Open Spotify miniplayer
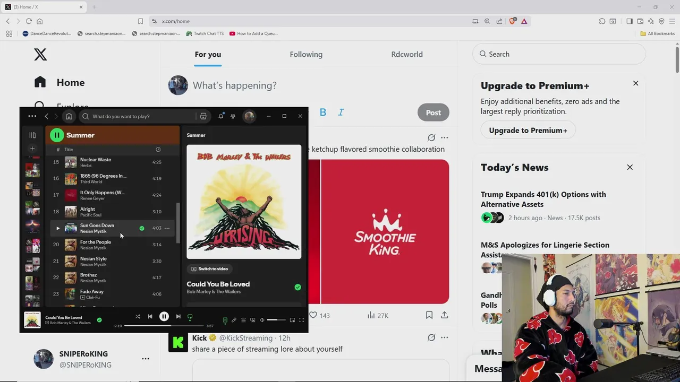This screenshot has height=382, width=680. (292, 320)
